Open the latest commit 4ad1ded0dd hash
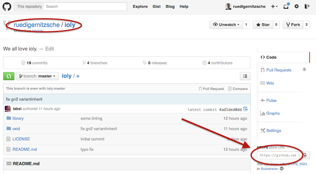Viewport: 316px width, 174px height. pyautogui.click(x=230, y=110)
